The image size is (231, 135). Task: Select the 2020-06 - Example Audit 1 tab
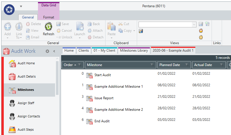[x=173, y=50]
